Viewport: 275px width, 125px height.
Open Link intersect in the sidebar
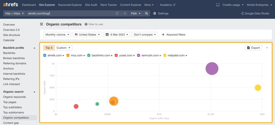click(x=12, y=84)
